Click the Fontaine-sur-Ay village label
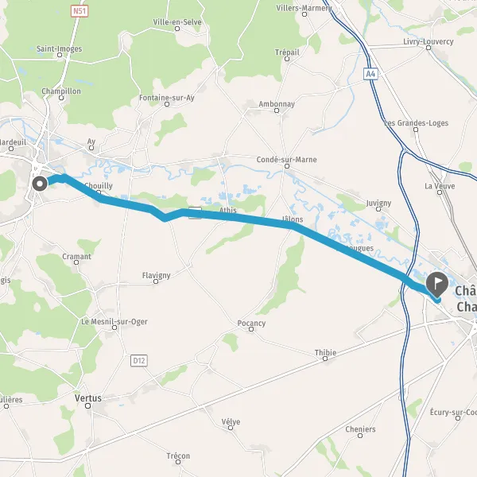The image size is (477, 477). (x=167, y=97)
